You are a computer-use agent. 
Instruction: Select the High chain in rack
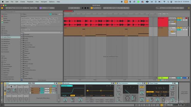click(35, 93)
